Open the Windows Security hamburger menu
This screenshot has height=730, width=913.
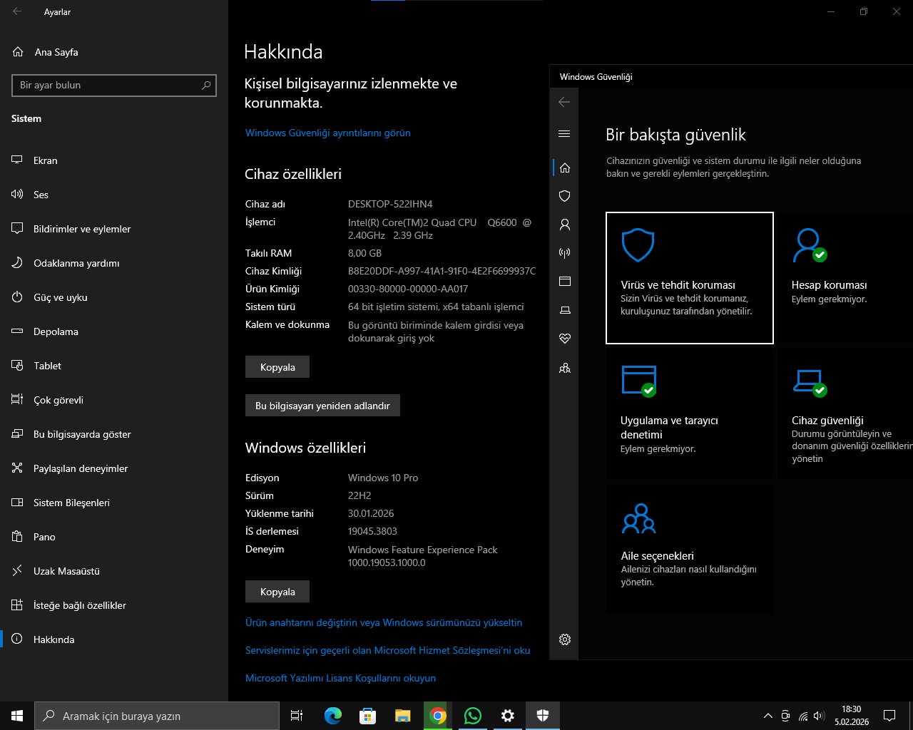point(564,133)
